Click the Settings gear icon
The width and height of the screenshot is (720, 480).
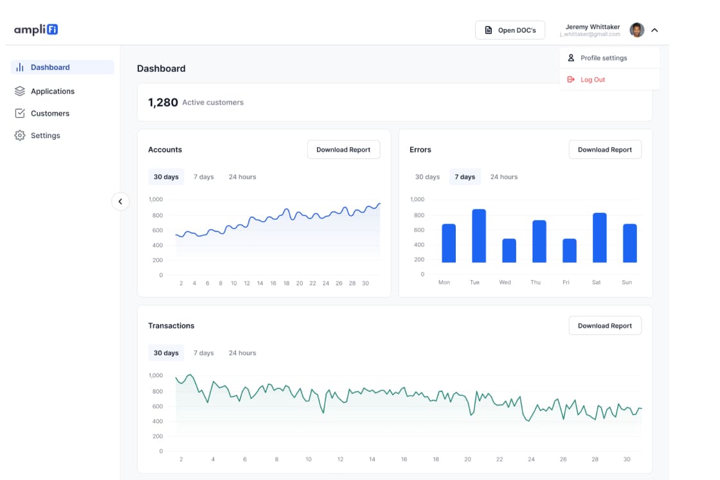click(x=20, y=136)
